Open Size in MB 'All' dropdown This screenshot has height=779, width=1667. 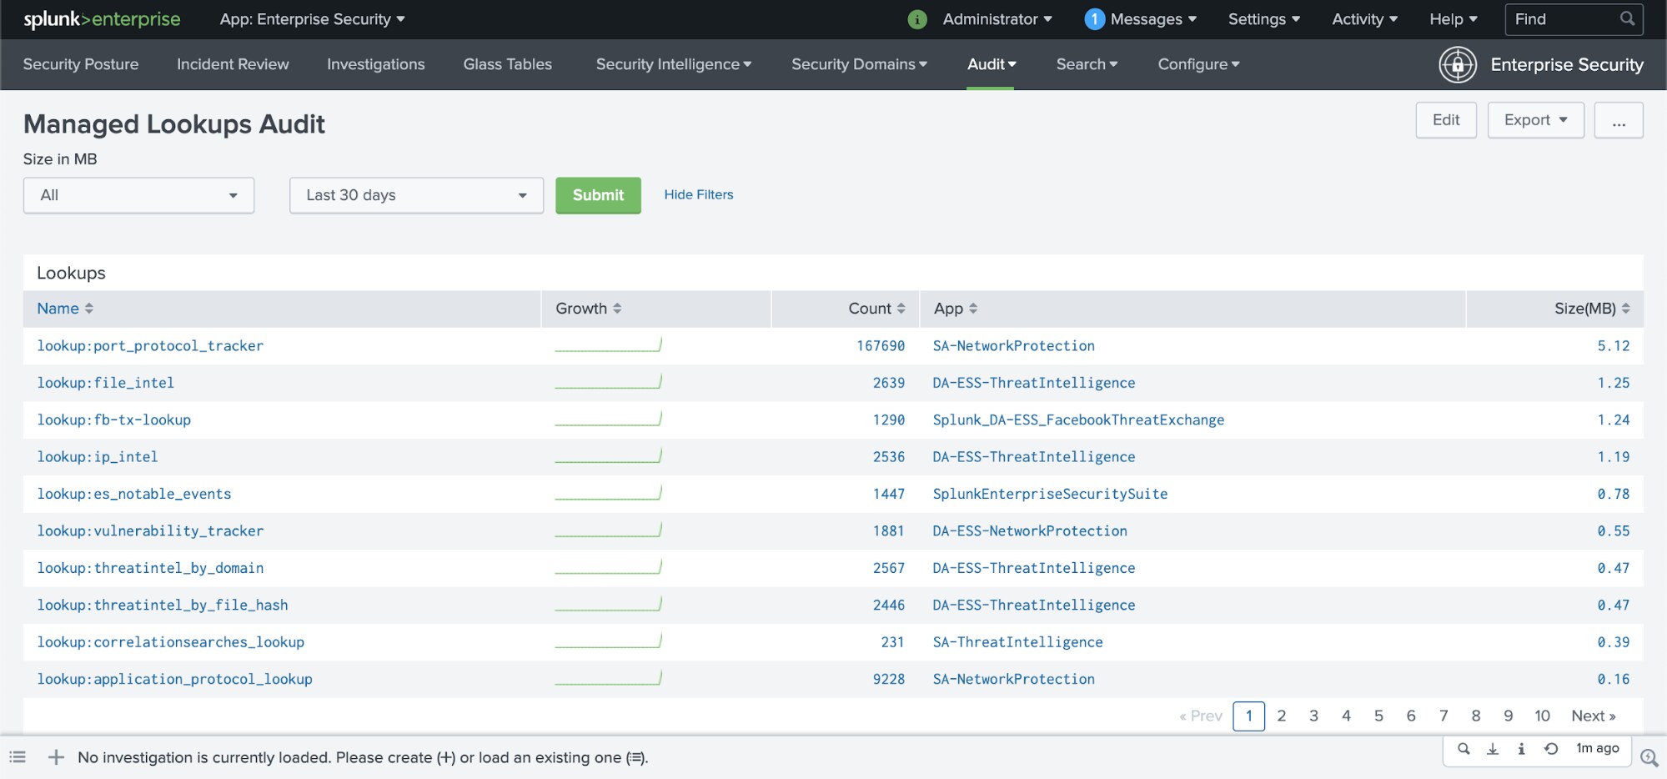point(138,195)
